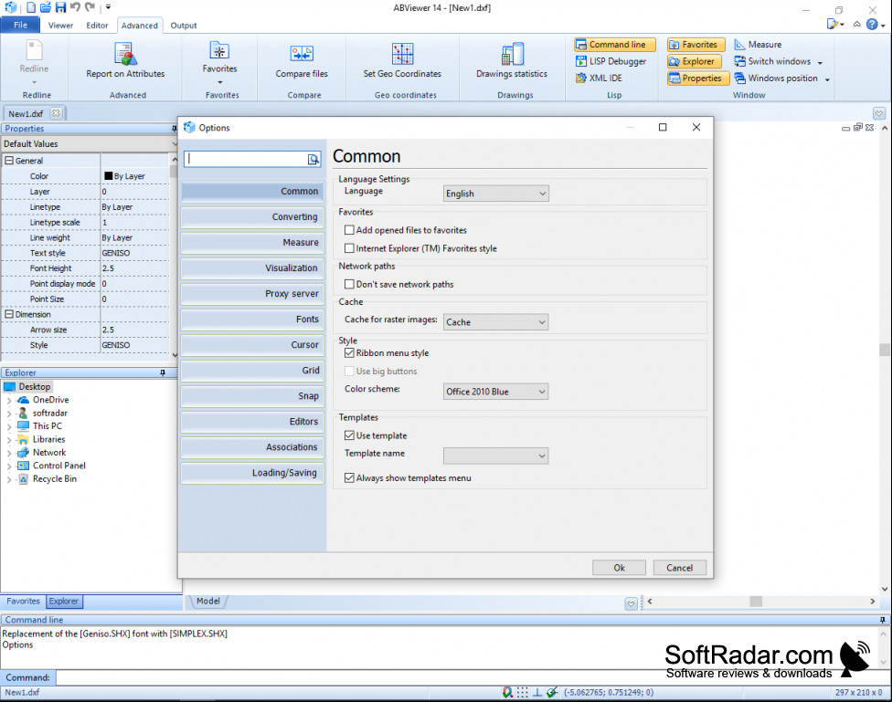Pin the Explorer panel
Screen dimensions: 892x702
pyautogui.click(x=163, y=372)
